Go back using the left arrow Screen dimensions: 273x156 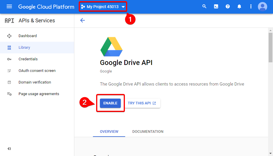click(82, 20)
